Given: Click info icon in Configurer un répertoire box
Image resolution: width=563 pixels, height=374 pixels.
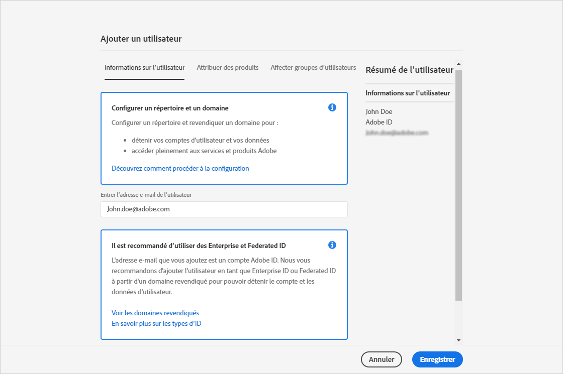Looking at the screenshot, I should [332, 107].
